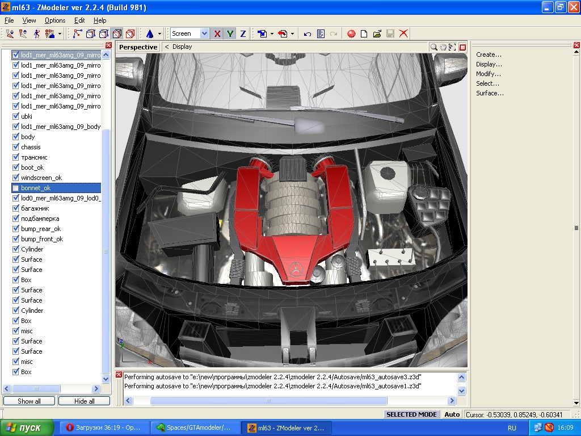Open the dropdown arrow beside blue cone icon
Image resolution: width=581 pixels, height=436 pixels.
click(159, 33)
